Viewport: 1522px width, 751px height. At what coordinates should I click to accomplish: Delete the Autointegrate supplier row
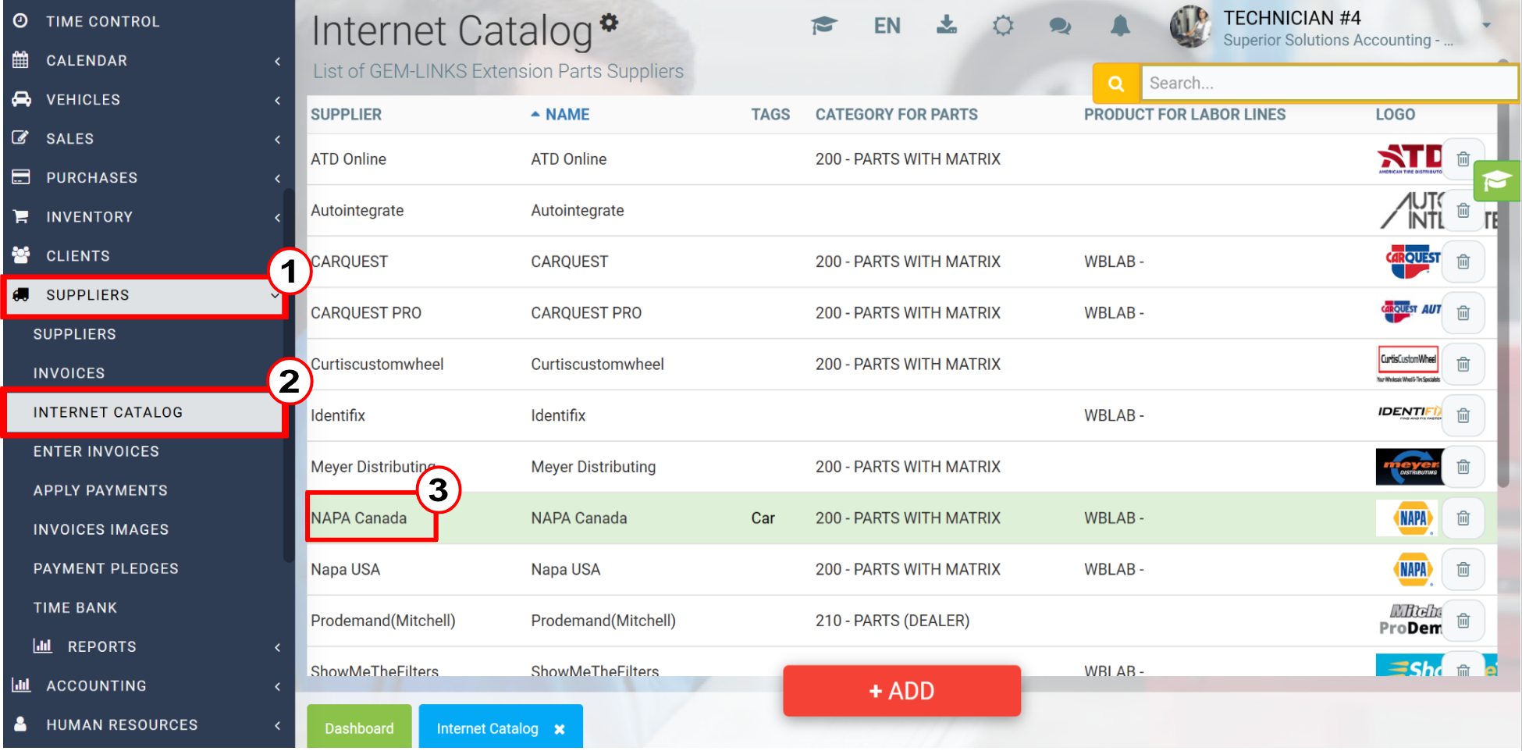coord(1463,211)
